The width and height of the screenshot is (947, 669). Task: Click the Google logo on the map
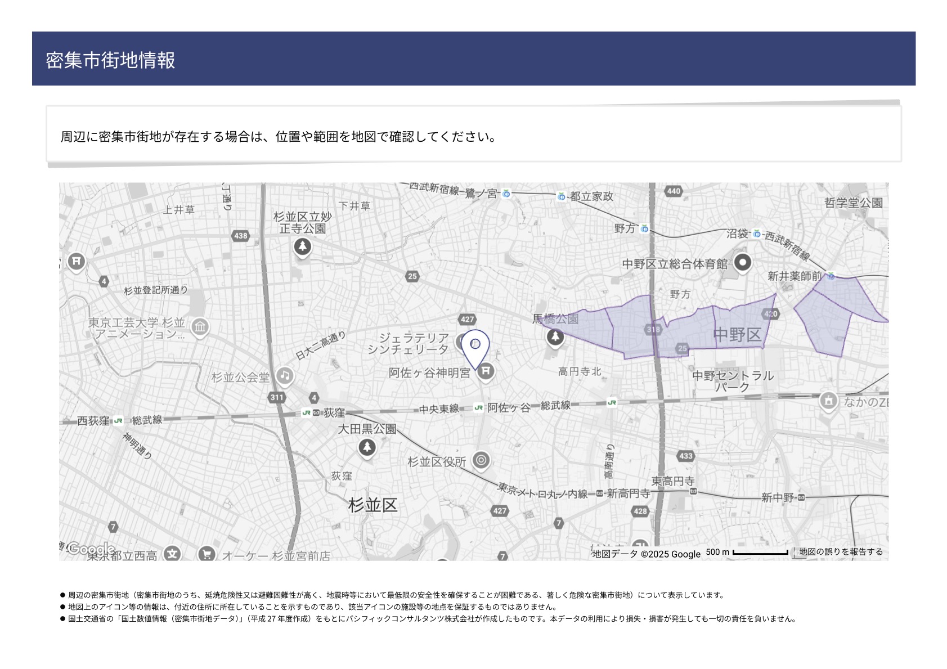[x=90, y=549]
